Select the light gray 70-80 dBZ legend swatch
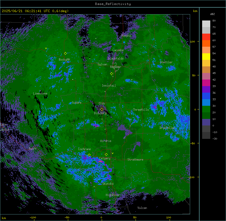The width and height of the screenshot is (226, 221). (x=206, y=24)
